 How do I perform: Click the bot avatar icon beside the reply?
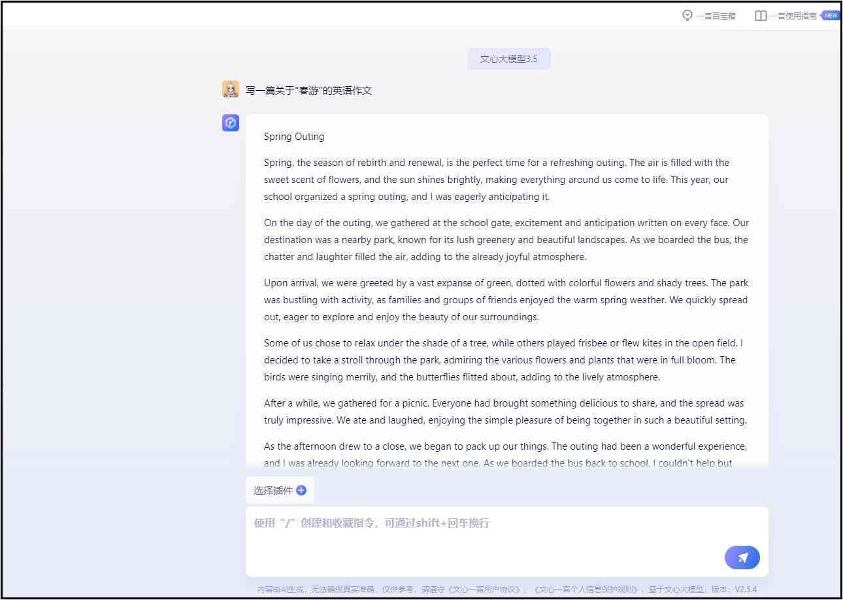[231, 123]
